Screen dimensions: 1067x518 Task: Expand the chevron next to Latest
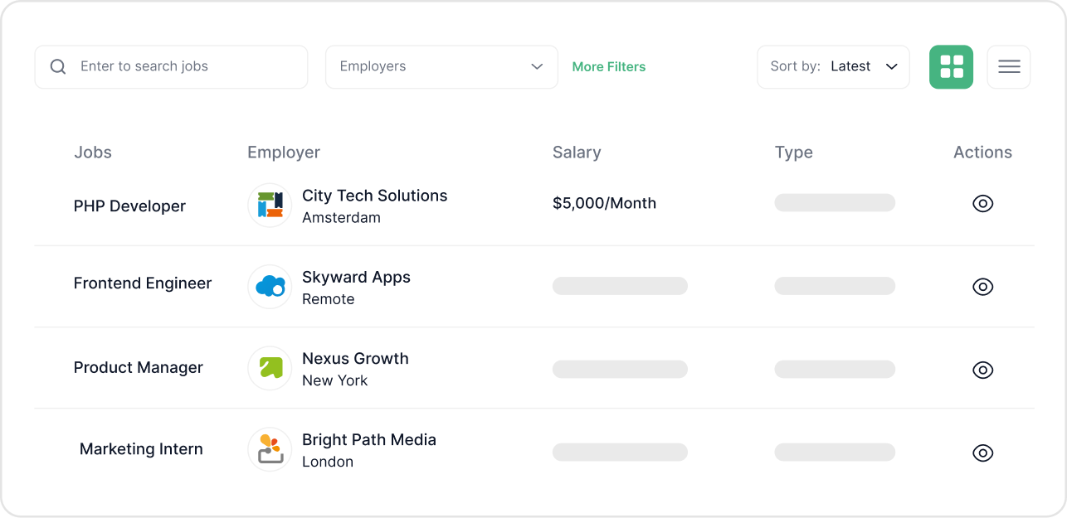(892, 67)
